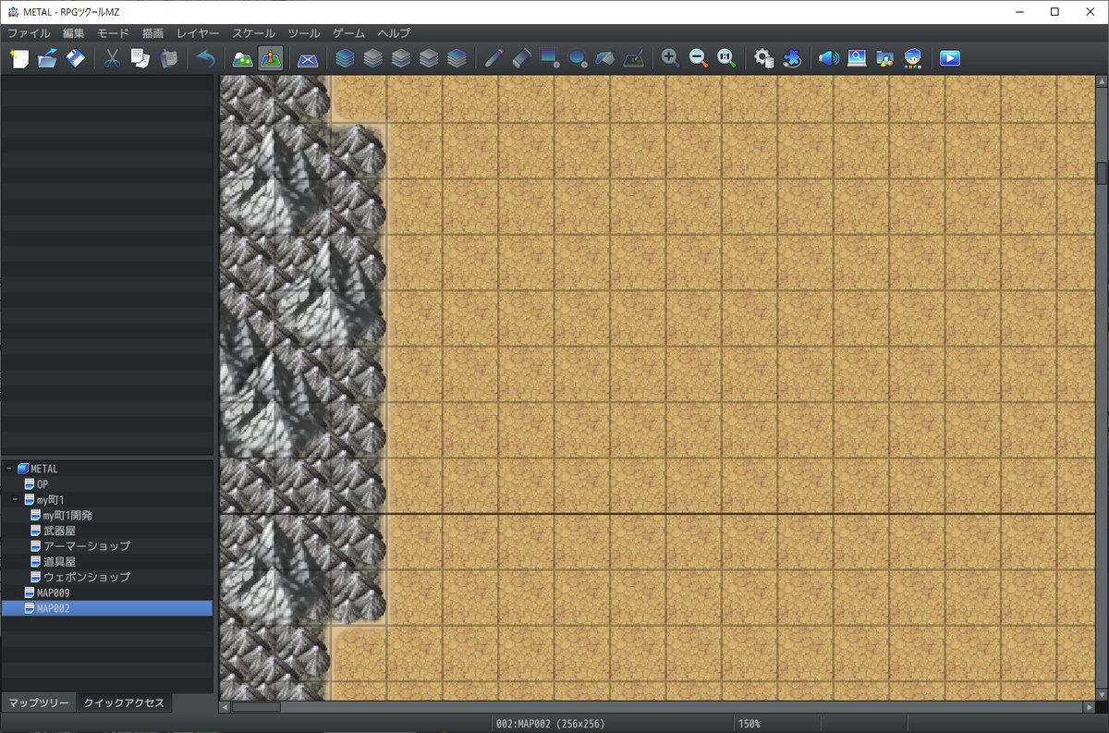The width and height of the screenshot is (1109, 733).
Task: Zoom out of the map
Action: [x=699, y=58]
